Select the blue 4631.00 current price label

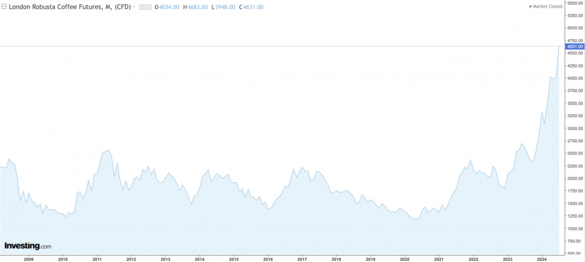click(574, 47)
